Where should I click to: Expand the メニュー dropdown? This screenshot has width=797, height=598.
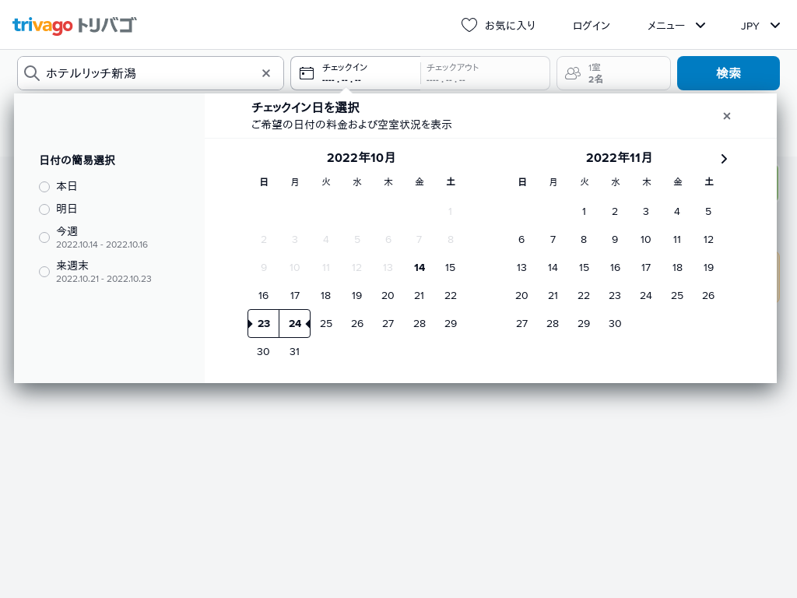point(676,25)
